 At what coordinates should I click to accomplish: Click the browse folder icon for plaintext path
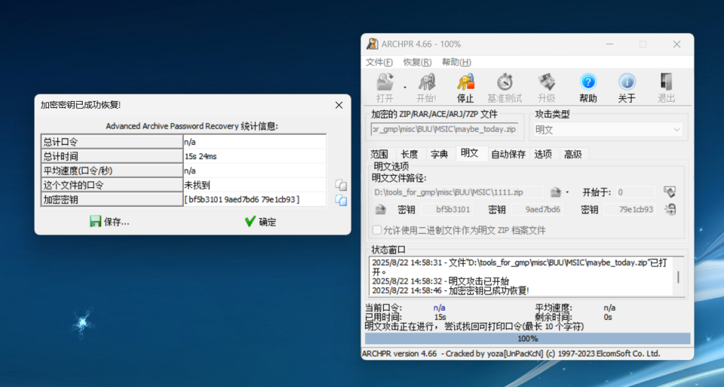556,191
